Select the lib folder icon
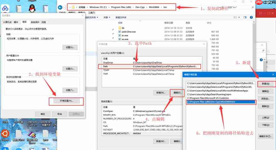Image resolution: width=276 pixels, height=150 pixels. tap(120, 28)
